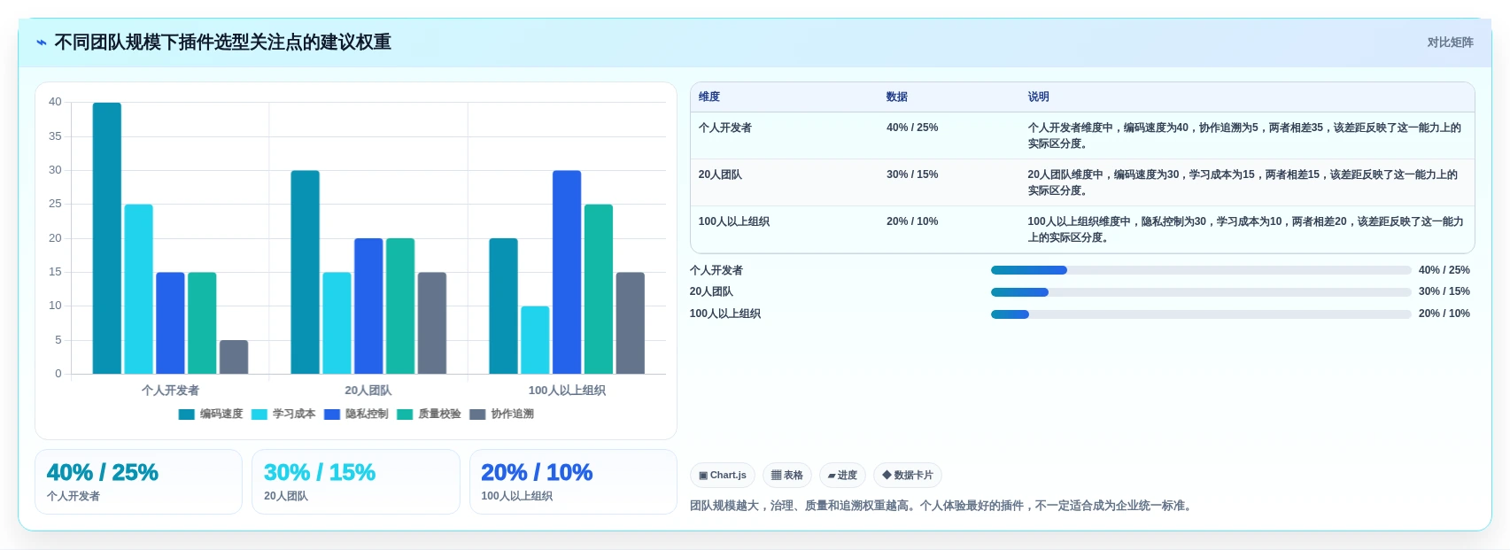Click the 学习成本 bar for 100人以上组织
This screenshot has height=550, width=1510.
535,340
